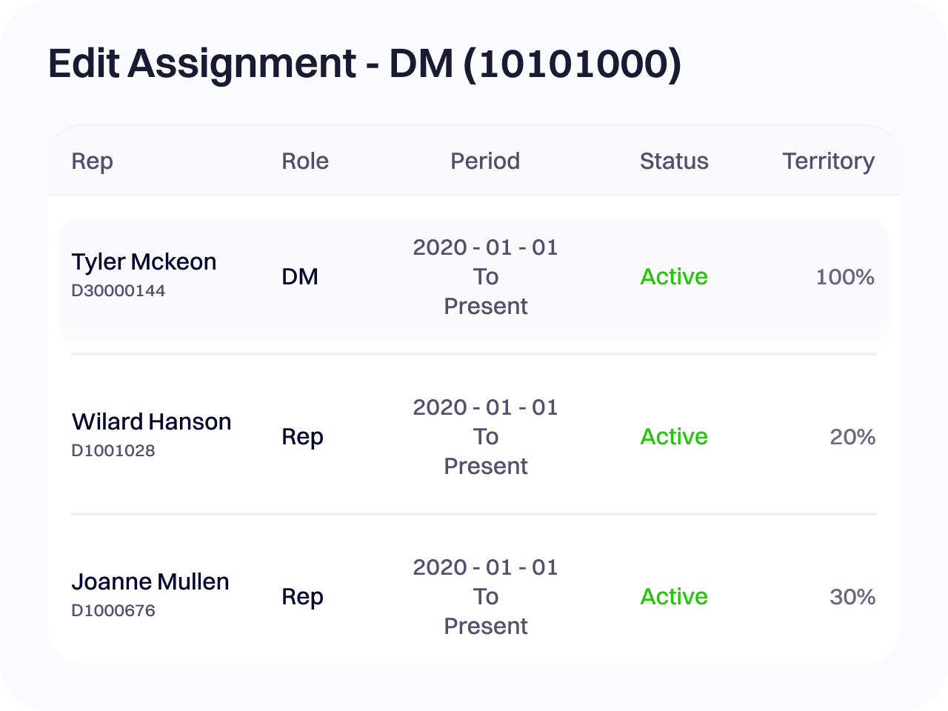
Task: Click the DM role cell
Action: coord(300,277)
